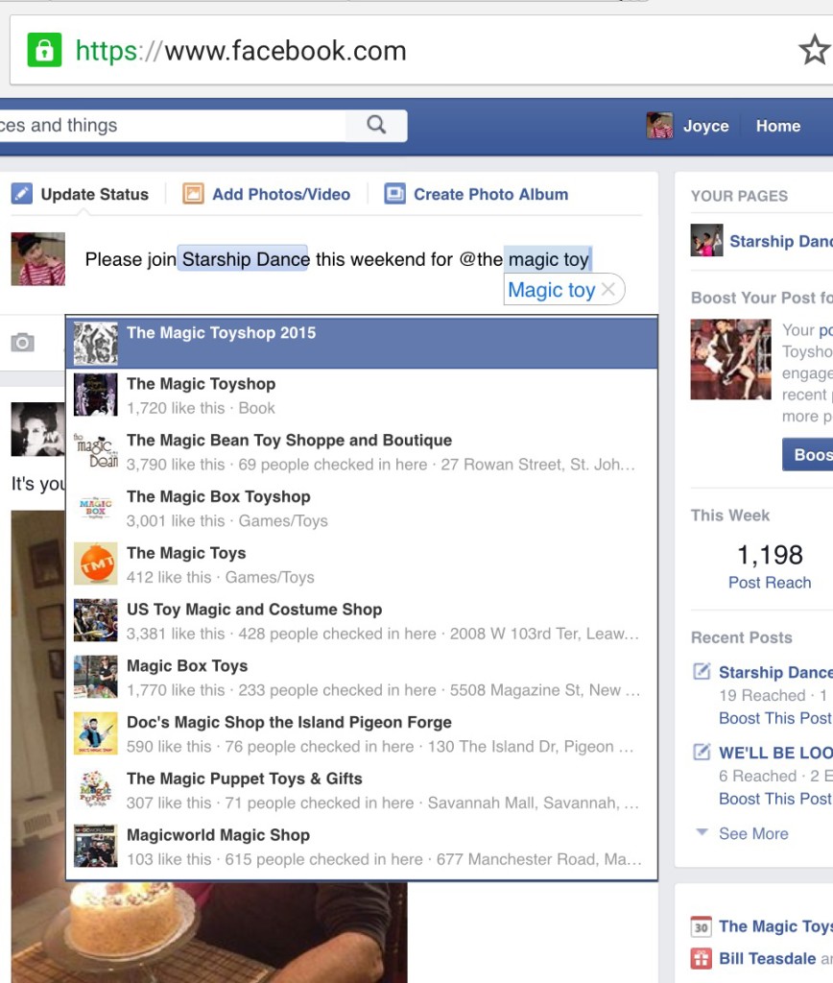Click the gift icon beside Bill Teasdale
Viewport: 833px width, 983px height.
click(x=702, y=959)
